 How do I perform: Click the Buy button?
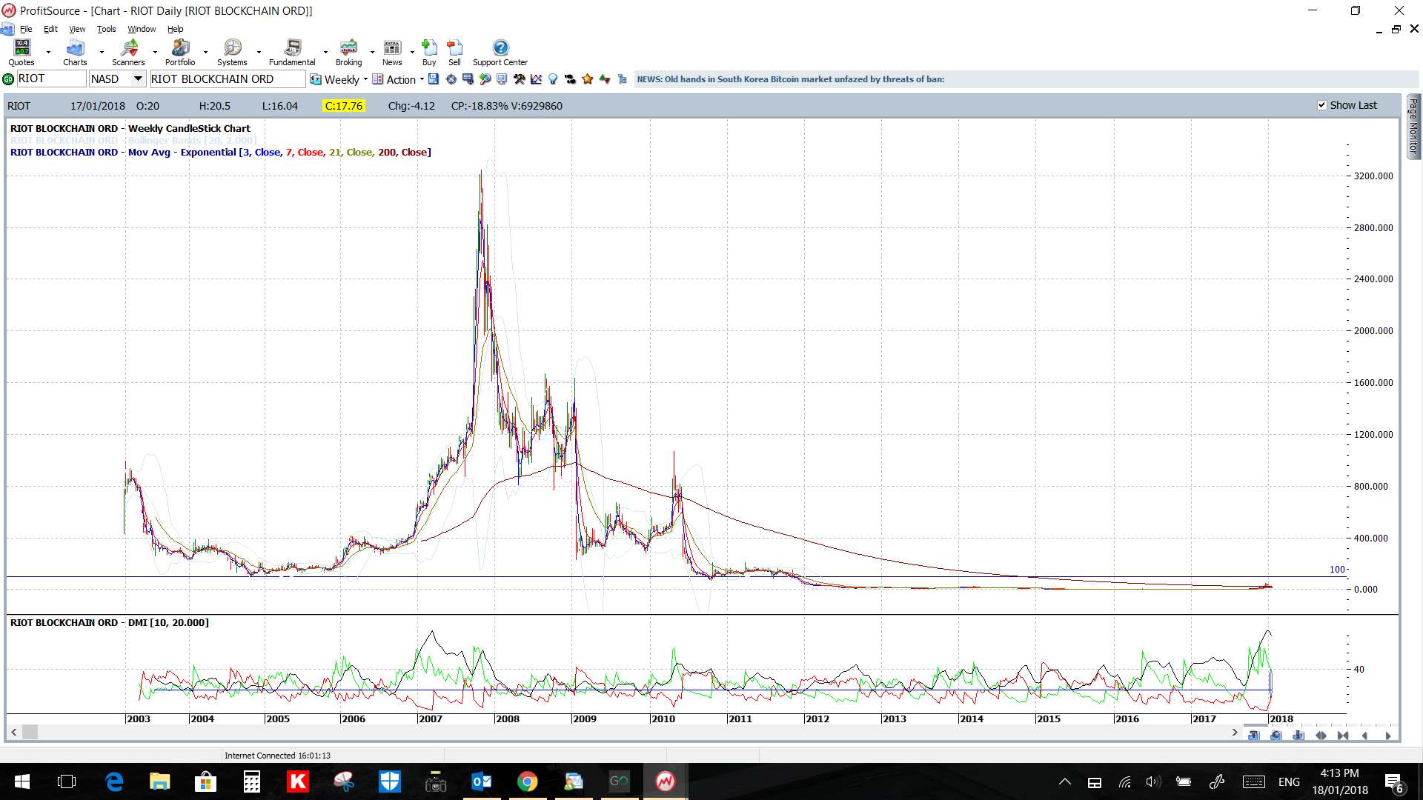coord(429,53)
